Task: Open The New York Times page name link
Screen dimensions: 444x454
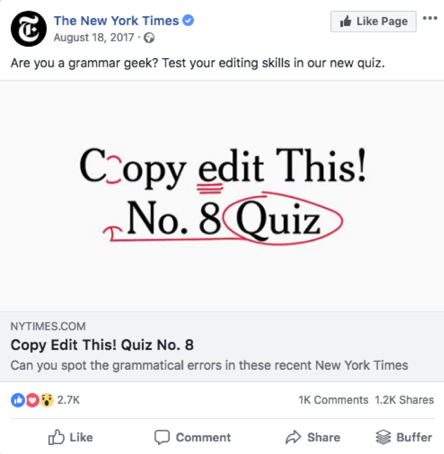Action: point(116,21)
